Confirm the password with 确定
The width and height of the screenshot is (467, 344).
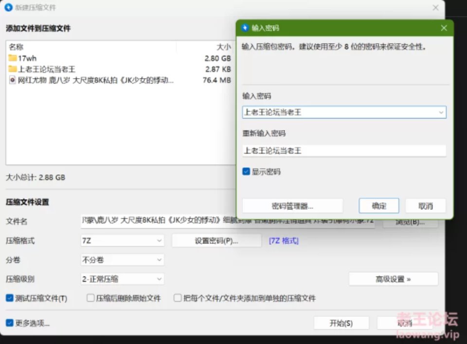pos(379,206)
